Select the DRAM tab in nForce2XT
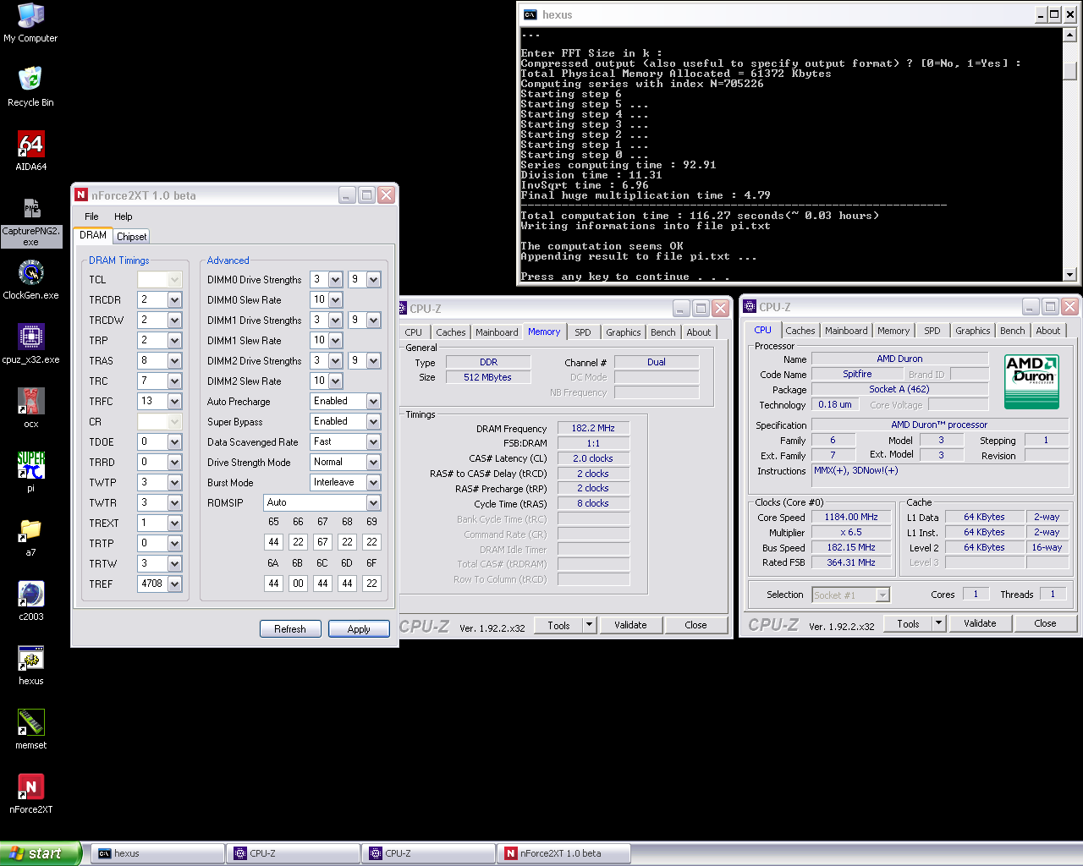The image size is (1083, 866). click(x=93, y=235)
